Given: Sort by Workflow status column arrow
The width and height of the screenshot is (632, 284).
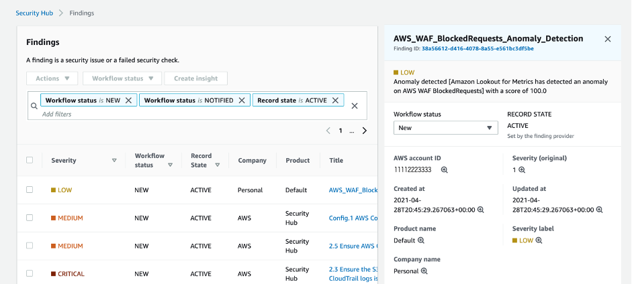Looking at the screenshot, I should tap(170, 165).
